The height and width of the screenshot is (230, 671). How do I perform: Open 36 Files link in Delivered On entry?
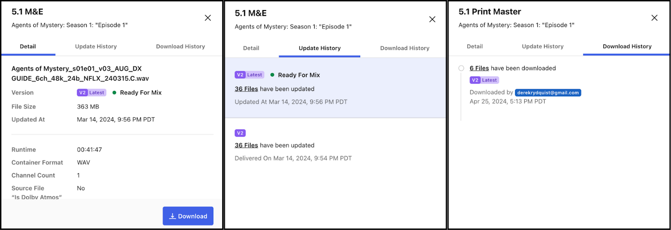coord(246,145)
